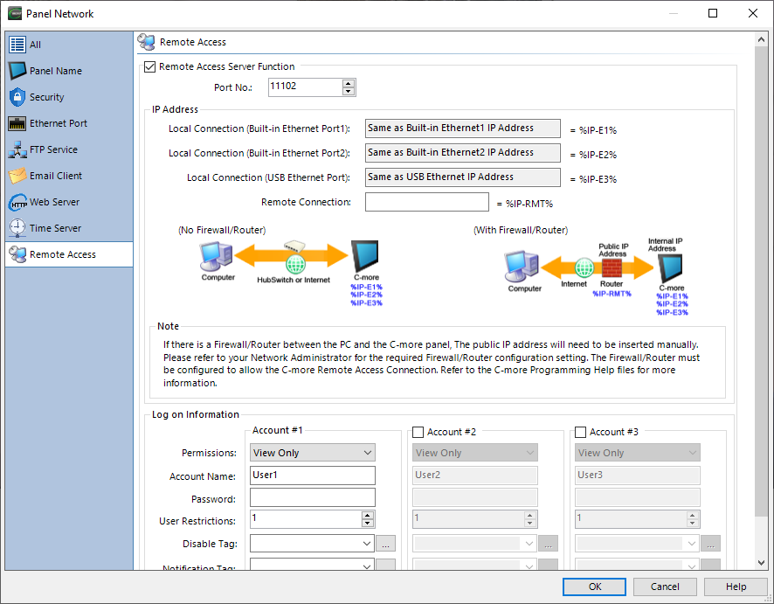Maximize the Panel Network window

pyautogui.click(x=713, y=13)
